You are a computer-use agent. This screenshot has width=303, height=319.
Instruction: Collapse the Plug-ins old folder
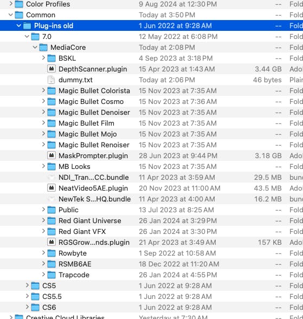[19, 25]
